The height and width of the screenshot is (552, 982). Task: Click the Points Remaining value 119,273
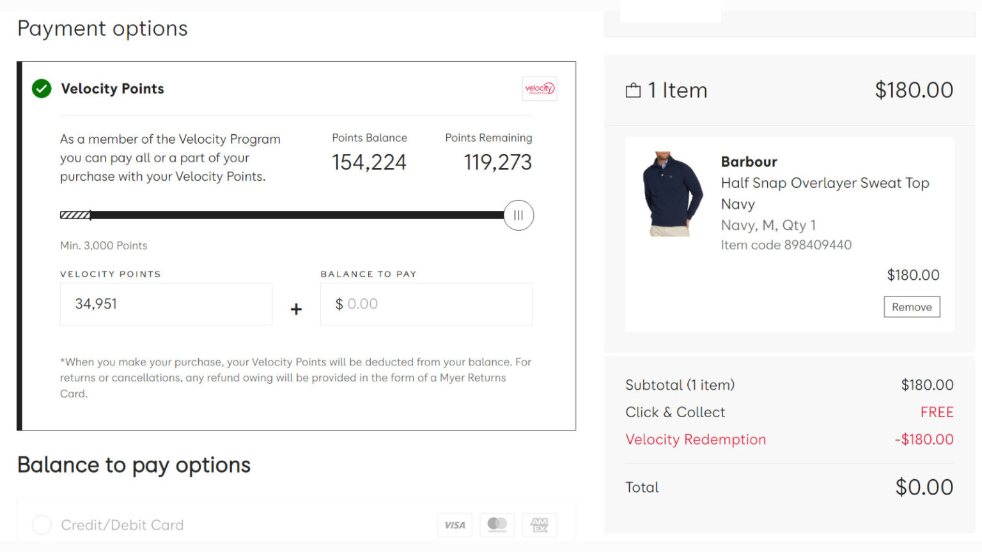(x=497, y=162)
